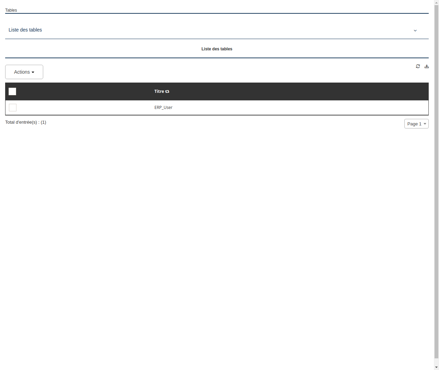Screen dimensions: 439x370
Task: Navigate using the Tables breadcrumb
Action: point(11,10)
